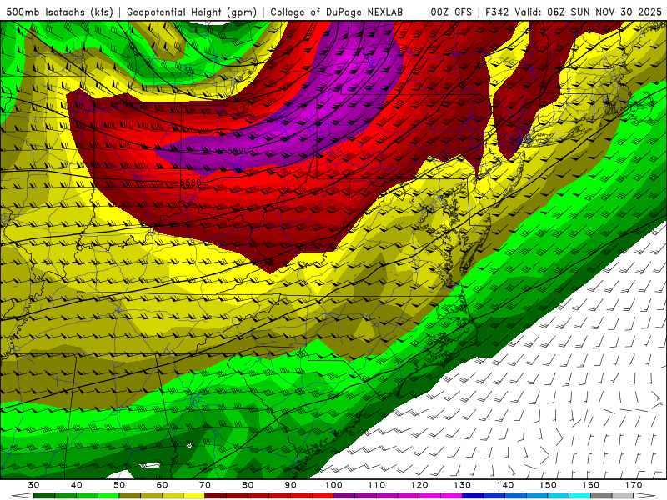Click the 90 label on the color scale

290,485
